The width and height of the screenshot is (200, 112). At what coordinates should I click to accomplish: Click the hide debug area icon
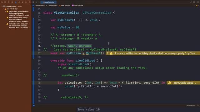point(198,105)
